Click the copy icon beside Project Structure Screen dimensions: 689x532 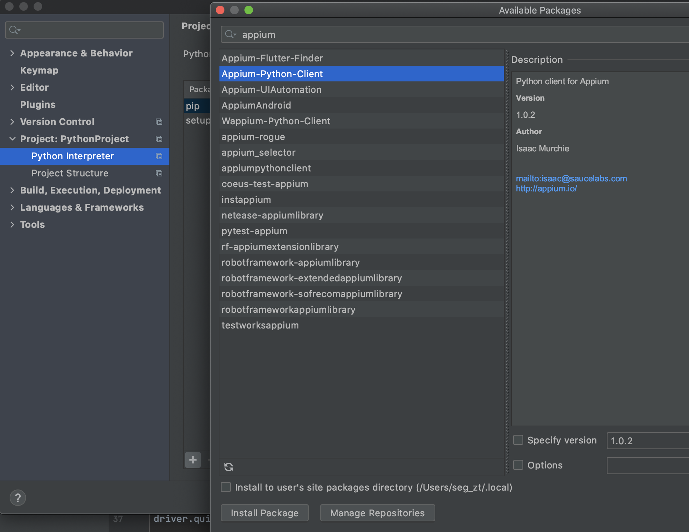pyautogui.click(x=159, y=173)
